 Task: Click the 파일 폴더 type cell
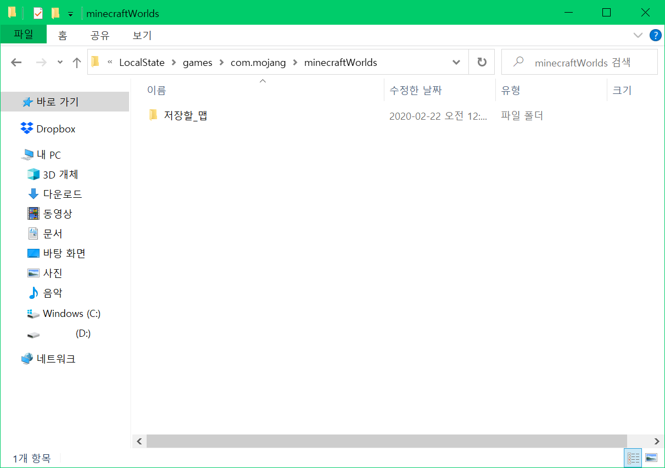(522, 116)
